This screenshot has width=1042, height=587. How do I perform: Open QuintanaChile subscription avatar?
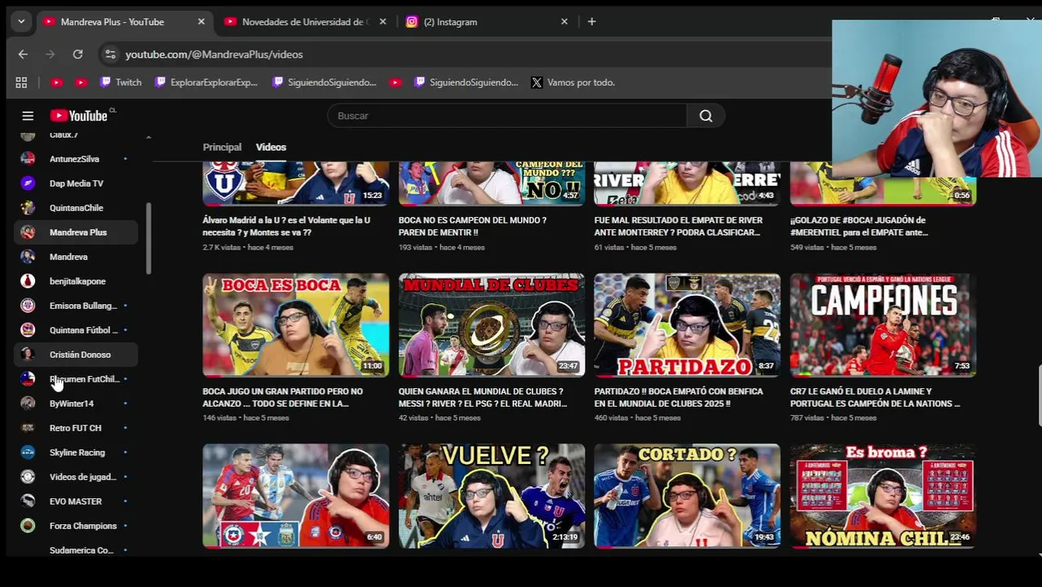pyautogui.click(x=28, y=208)
